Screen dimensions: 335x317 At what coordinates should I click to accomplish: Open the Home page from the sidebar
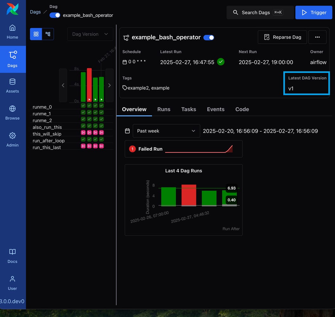(12, 32)
